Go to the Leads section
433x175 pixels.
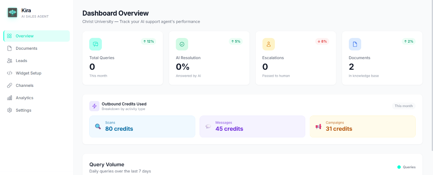coord(37,61)
